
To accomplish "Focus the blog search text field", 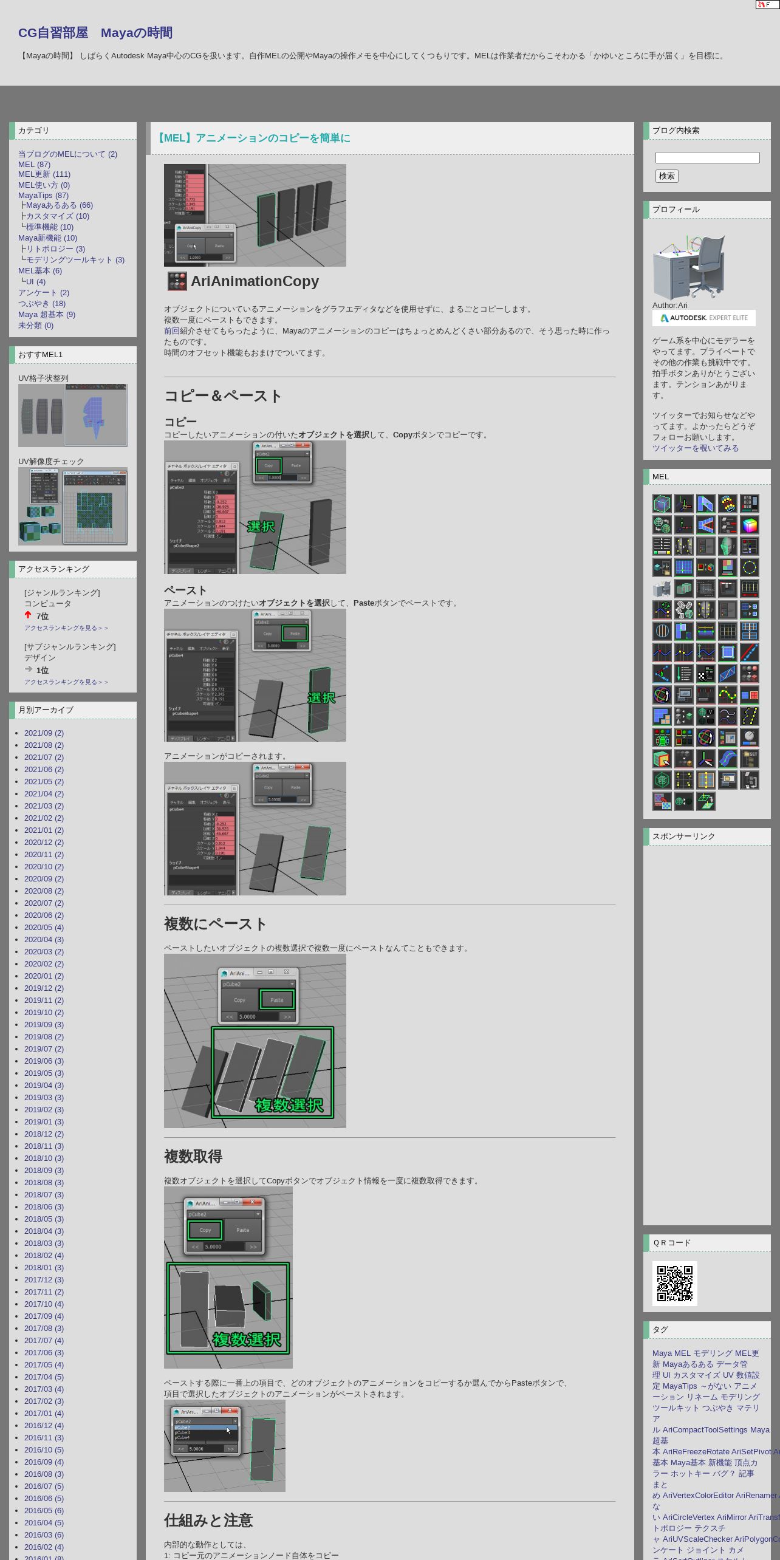I will (x=708, y=158).
